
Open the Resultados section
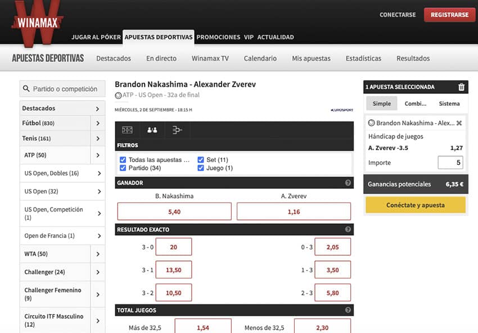(413, 58)
